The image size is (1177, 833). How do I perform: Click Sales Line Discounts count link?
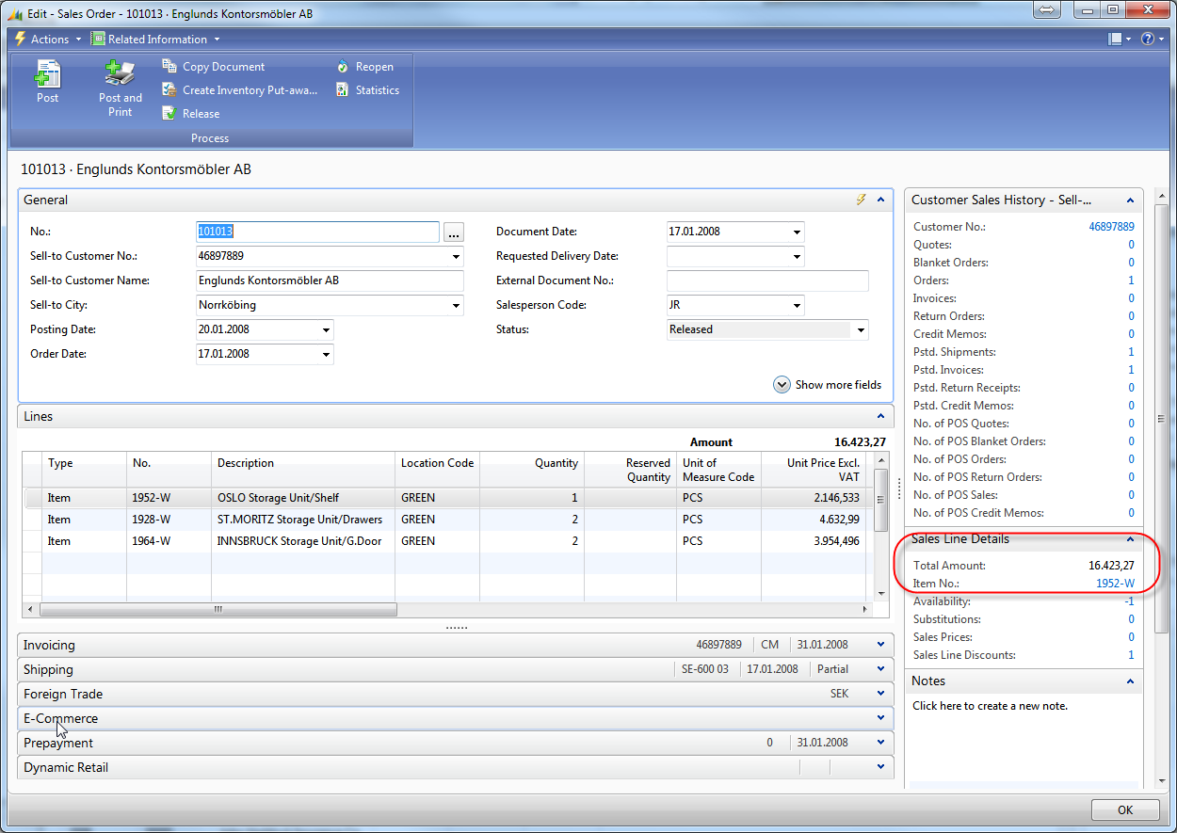1131,655
